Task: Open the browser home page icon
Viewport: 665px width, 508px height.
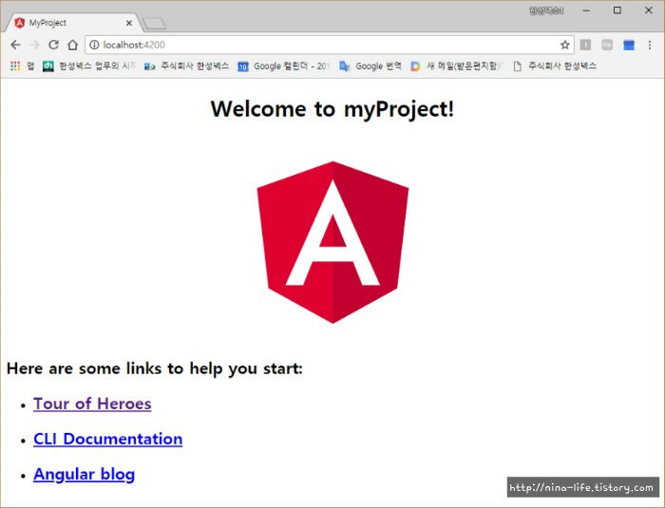Action: point(72,45)
